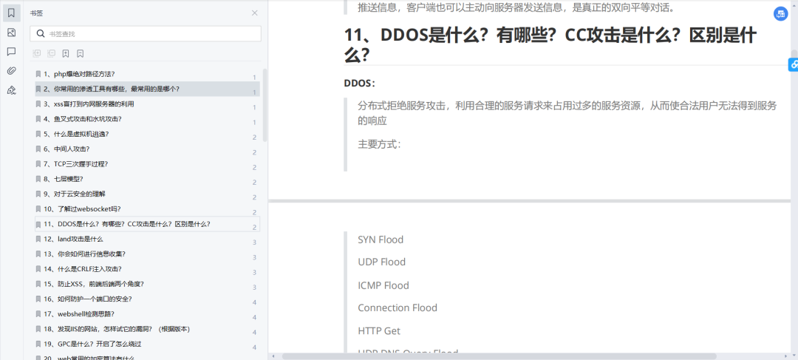The height and width of the screenshot is (360, 798).
Task: Click the 11、DDOS是什么 document heading
Action: click(550, 45)
